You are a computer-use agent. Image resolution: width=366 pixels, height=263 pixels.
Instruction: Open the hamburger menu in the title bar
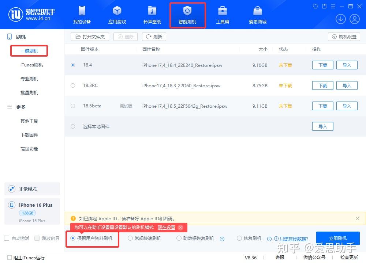334,6
